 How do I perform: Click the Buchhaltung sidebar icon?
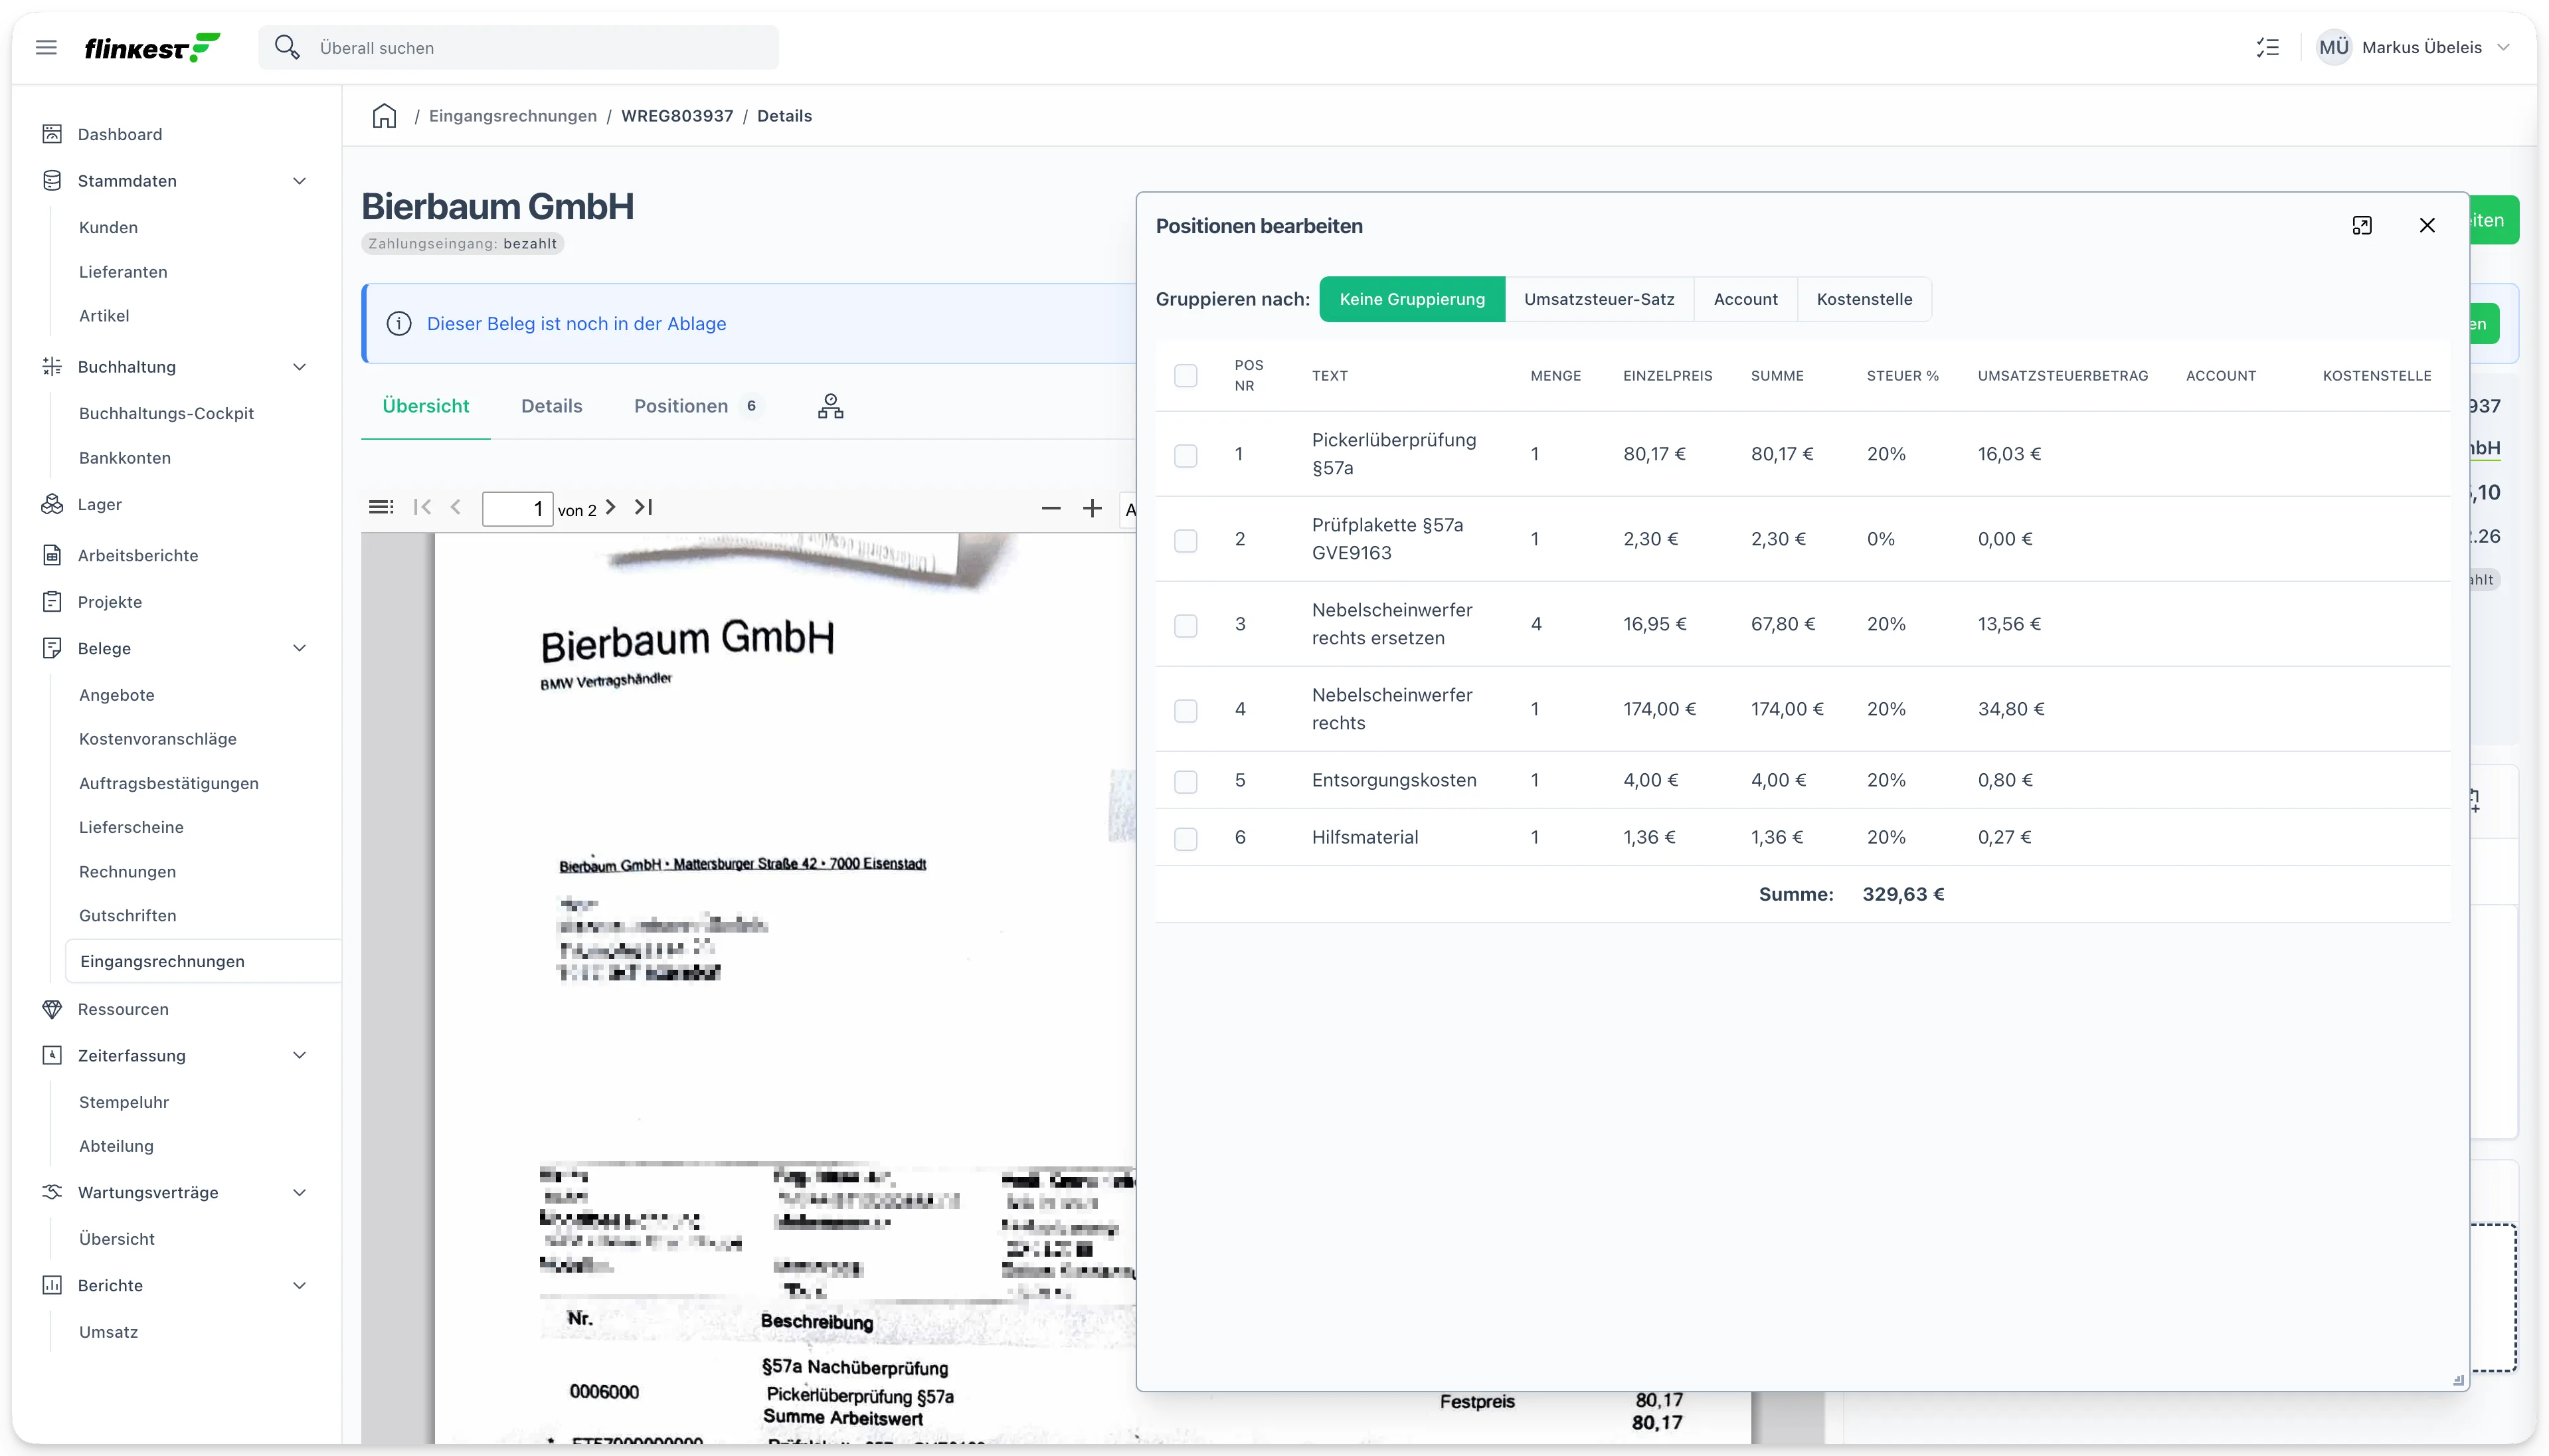(52, 366)
